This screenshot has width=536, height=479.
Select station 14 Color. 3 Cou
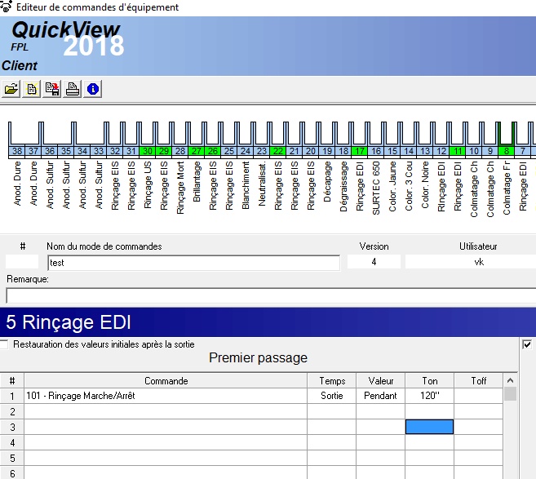[x=409, y=151]
